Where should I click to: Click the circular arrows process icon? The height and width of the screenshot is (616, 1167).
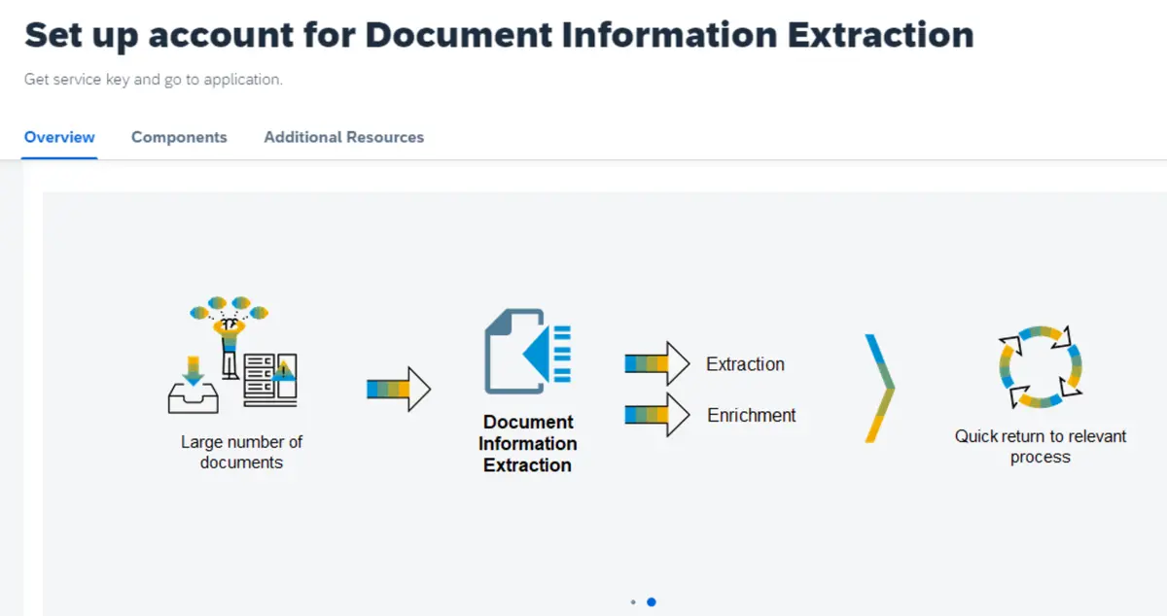(1040, 366)
